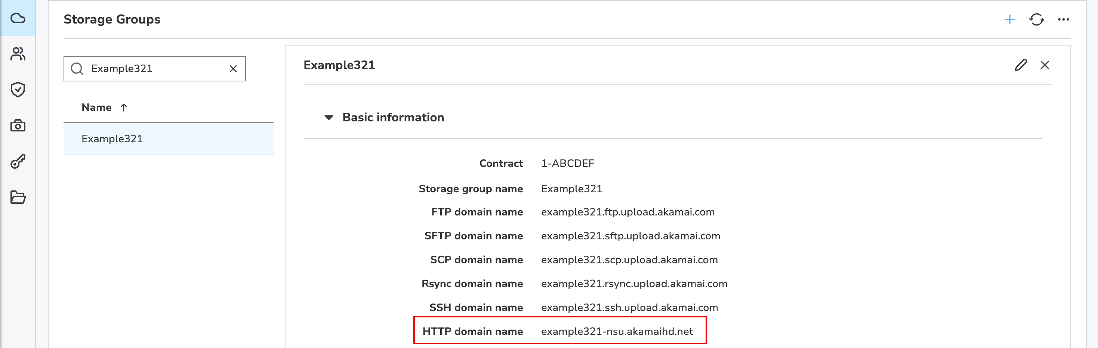Sort by Name column header
This screenshot has height=348, width=1098.
97,107
